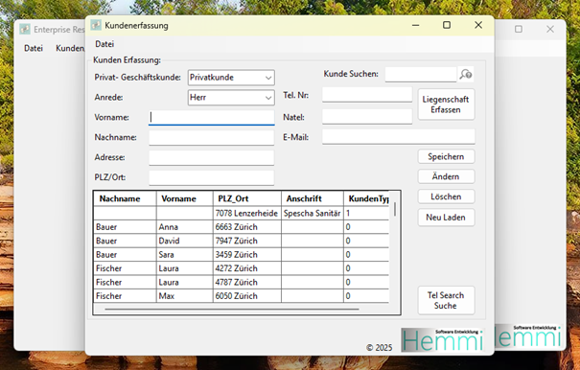Click the KundenTyp column header
This screenshot has height=370, width=580.
pyautogui.click(x=366, y=198)
